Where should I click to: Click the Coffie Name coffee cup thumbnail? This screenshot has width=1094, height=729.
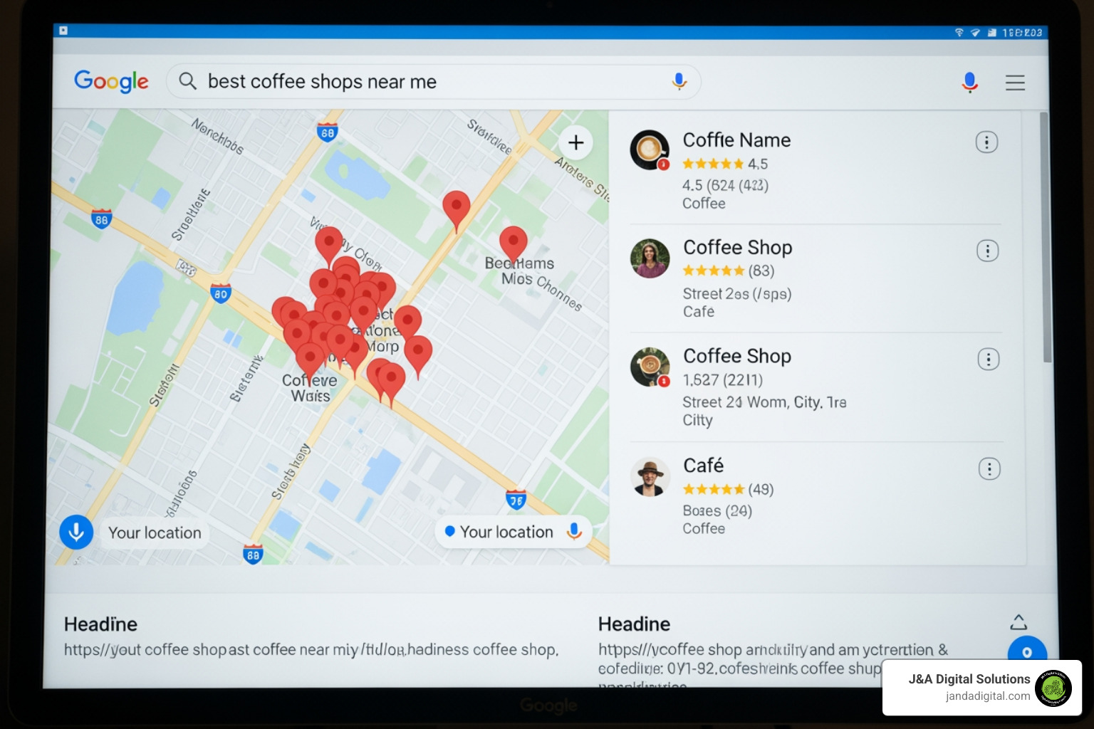650,150
